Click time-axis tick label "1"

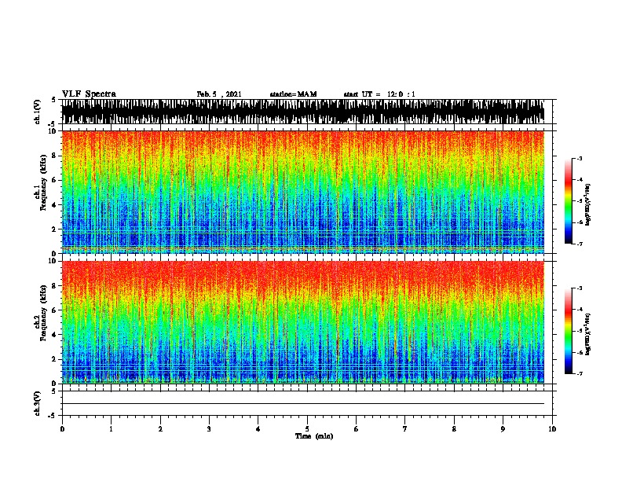pyautogui.click(x=111, y=429)
